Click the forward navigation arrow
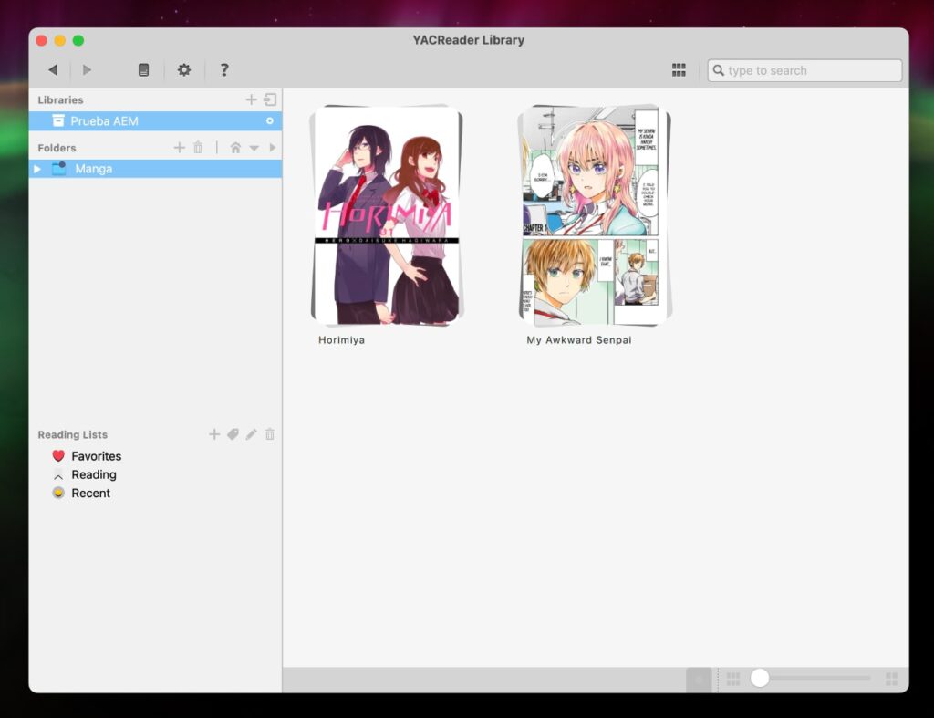 pyautogui.click(x=87, y=69)
